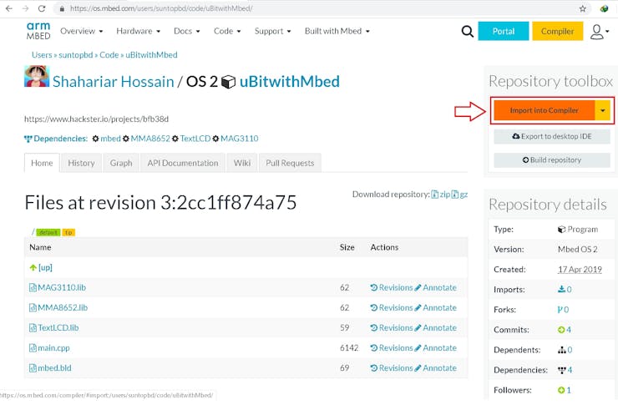This screenshot has height=405, width=618.
Task: Download the repository as gz
Action: [x=459, y=195]
